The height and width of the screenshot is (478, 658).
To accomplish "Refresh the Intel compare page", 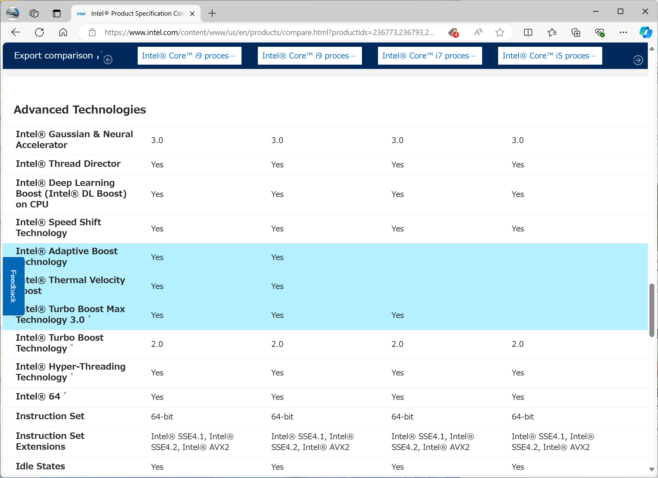I will click(x=39, y=32).
